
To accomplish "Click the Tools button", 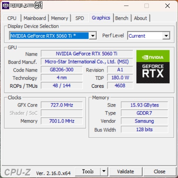I will coord(88,171).
